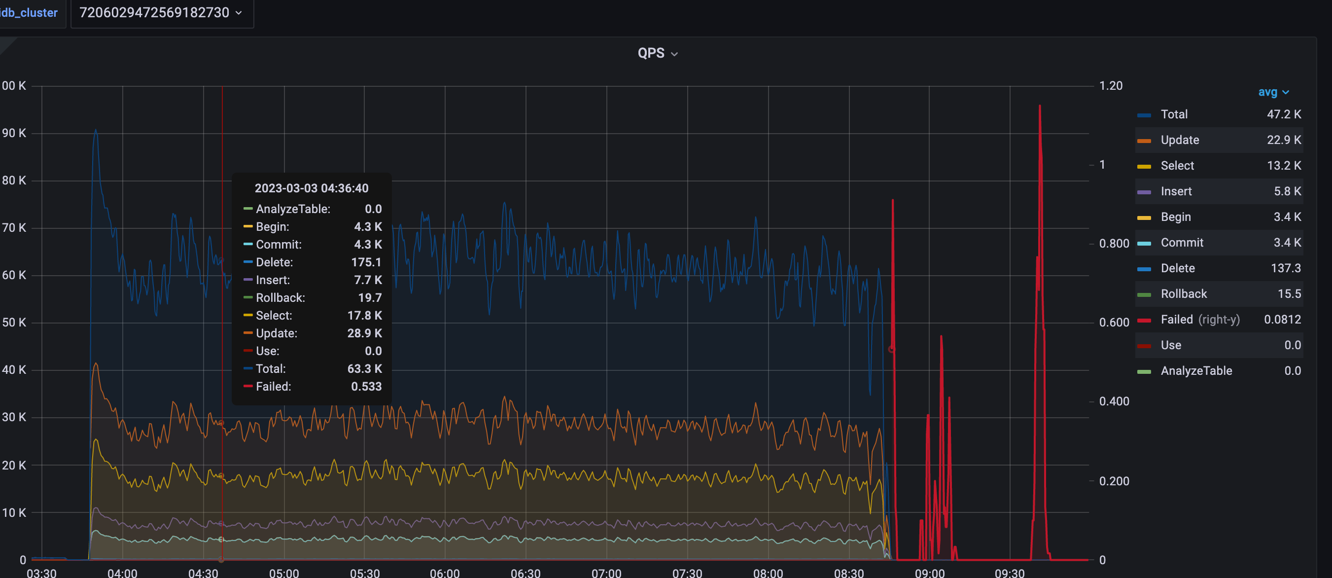
Task: Click the AnalyzeTable green swatch icon
Action: [x=1144, y=370]
